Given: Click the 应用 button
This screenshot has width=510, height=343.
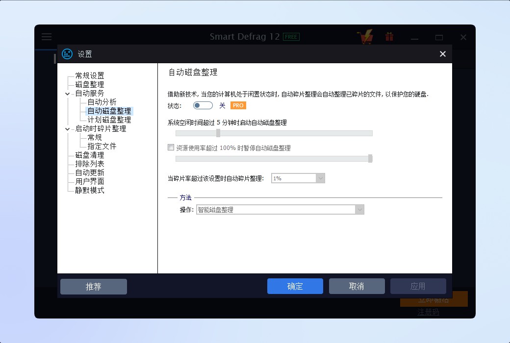Looking at the screenshot, I should point(418,286).
